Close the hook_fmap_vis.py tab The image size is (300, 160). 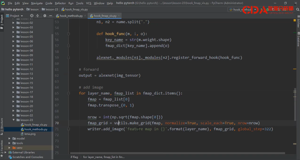point(119,16)
